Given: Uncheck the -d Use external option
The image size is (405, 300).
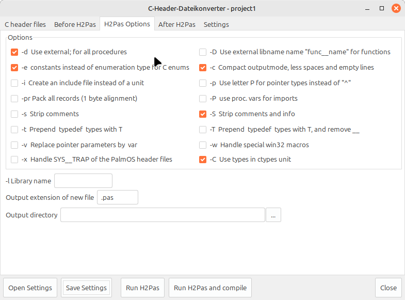Looking at the screenshot, I should click(x=14, y=52).
